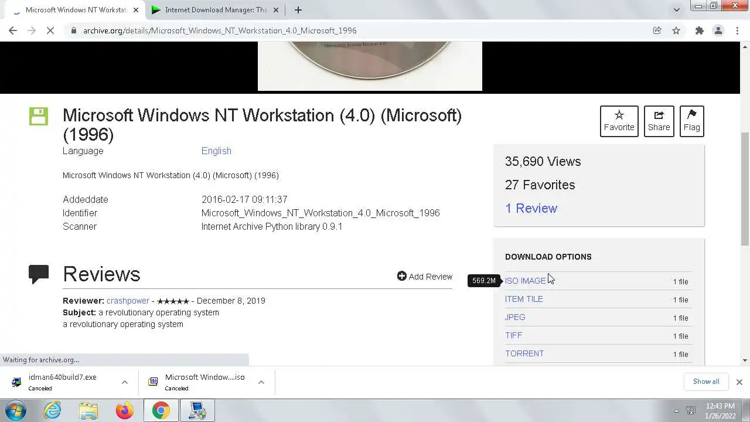This screenshot has width=750, height=422.
Task: Click the Reviews speech bubble icon
Action: [39, 274]
